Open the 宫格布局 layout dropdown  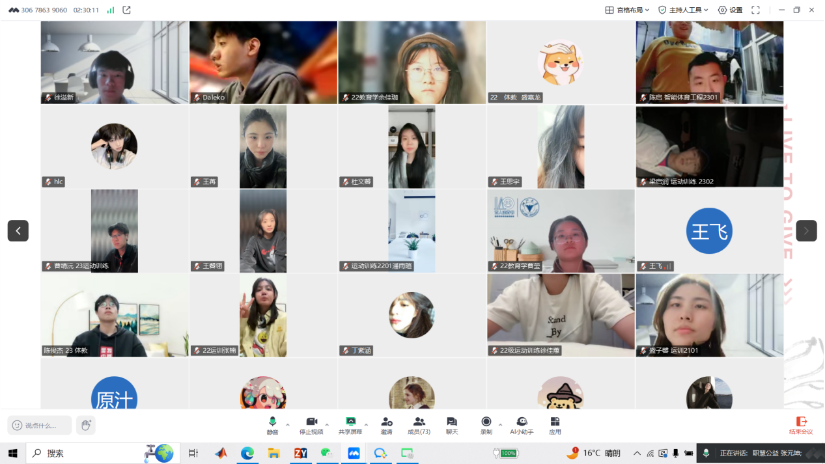pos(628,10)
